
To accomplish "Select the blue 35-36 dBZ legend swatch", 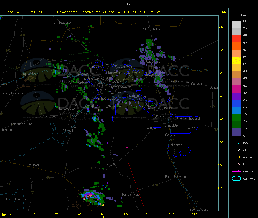I will point(236,103).
